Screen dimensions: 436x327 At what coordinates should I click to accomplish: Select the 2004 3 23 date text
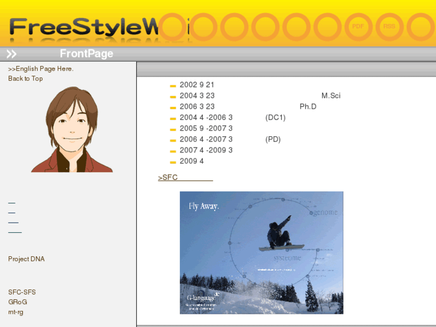[x=197, y=95]
